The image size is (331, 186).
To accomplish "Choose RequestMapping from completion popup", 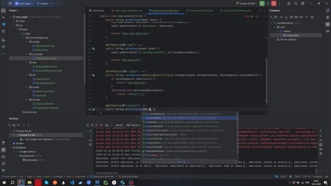I will tap(189, 114).
